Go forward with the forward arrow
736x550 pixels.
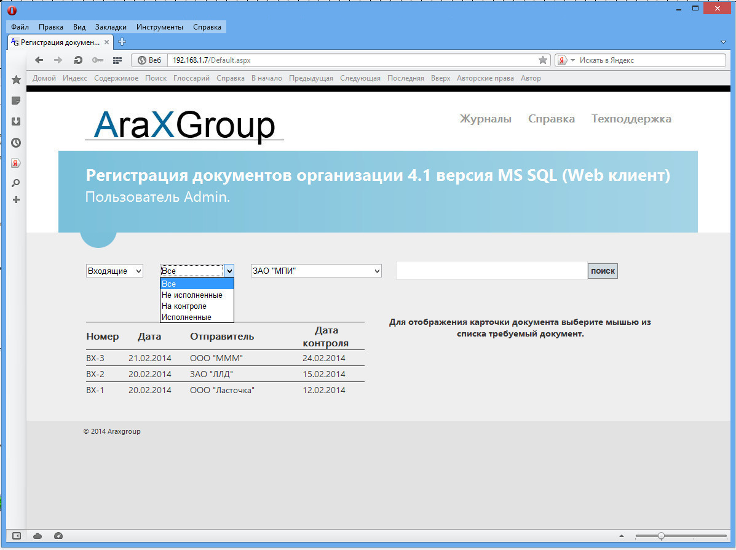(x=58, y=60)
